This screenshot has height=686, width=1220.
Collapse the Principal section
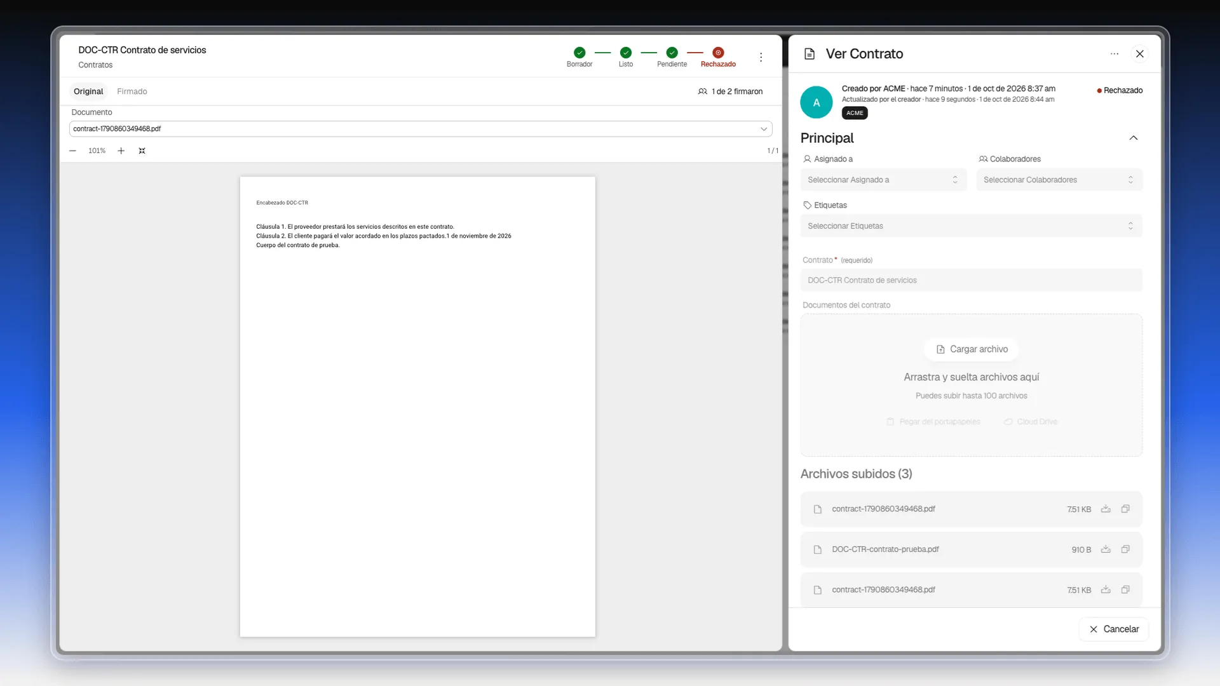coord(1133,138)
